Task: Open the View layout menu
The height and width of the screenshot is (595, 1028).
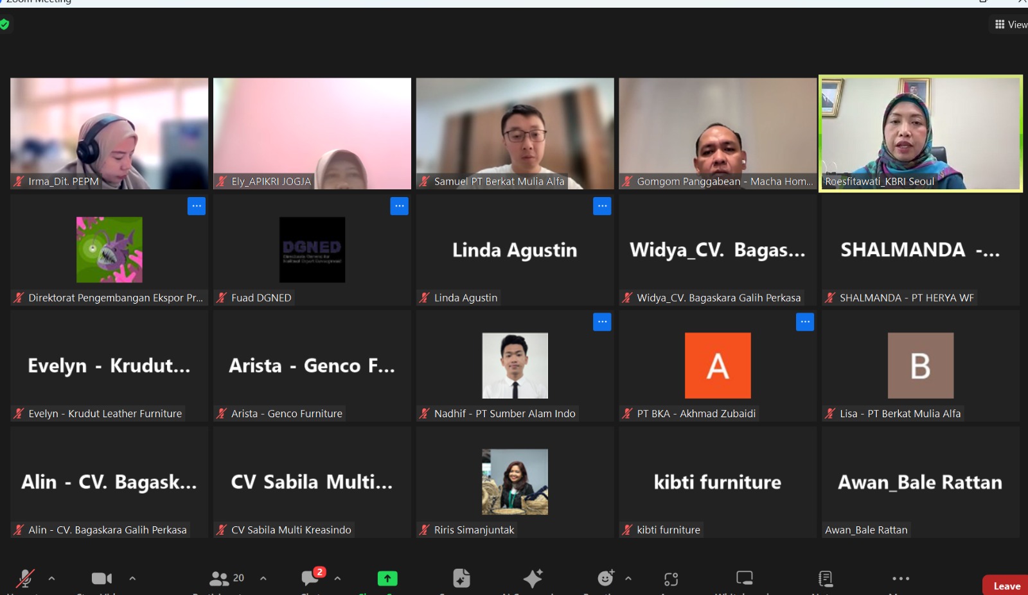Action: click(1011, 24)
